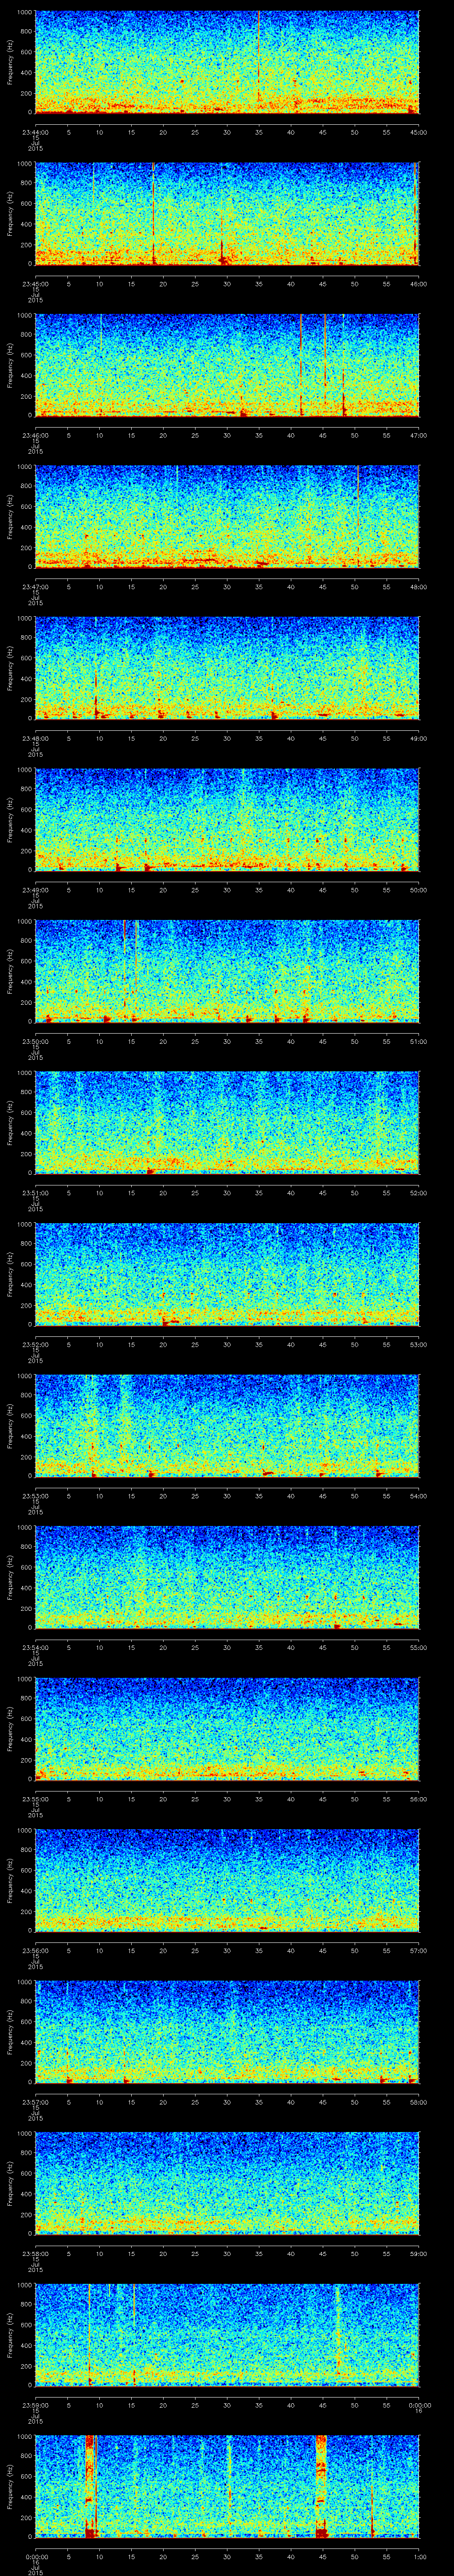Click the 1:00 end time label
Image resolution: width=454 pixels, height=2576 pixels.
pos(419,2556)
